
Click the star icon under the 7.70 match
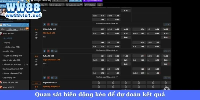click(x=44, y=24)
